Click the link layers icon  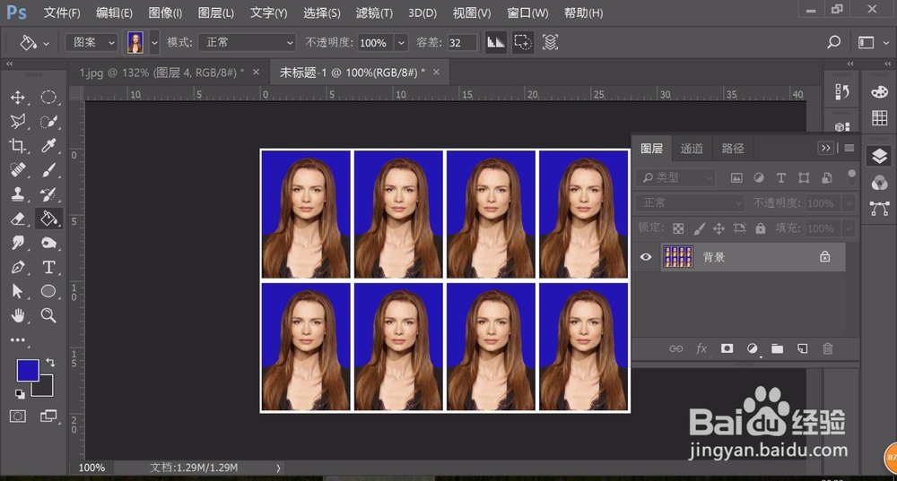pos(676,348)
